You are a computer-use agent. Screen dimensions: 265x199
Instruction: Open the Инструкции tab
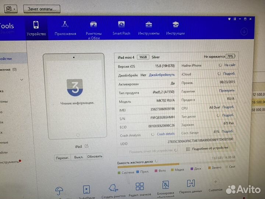175,28
